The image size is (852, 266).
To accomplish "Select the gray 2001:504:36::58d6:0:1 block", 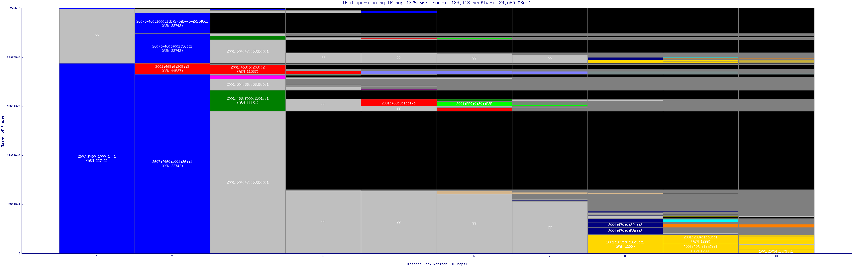I will click(x=248, y=84).
